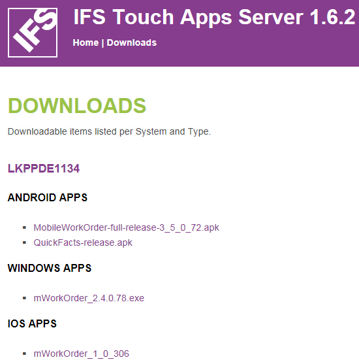
Task: Download MobileWorkOrder-full-release-3_5_0_72.apk
Action: pyautogui.click(x=126, y=227)
